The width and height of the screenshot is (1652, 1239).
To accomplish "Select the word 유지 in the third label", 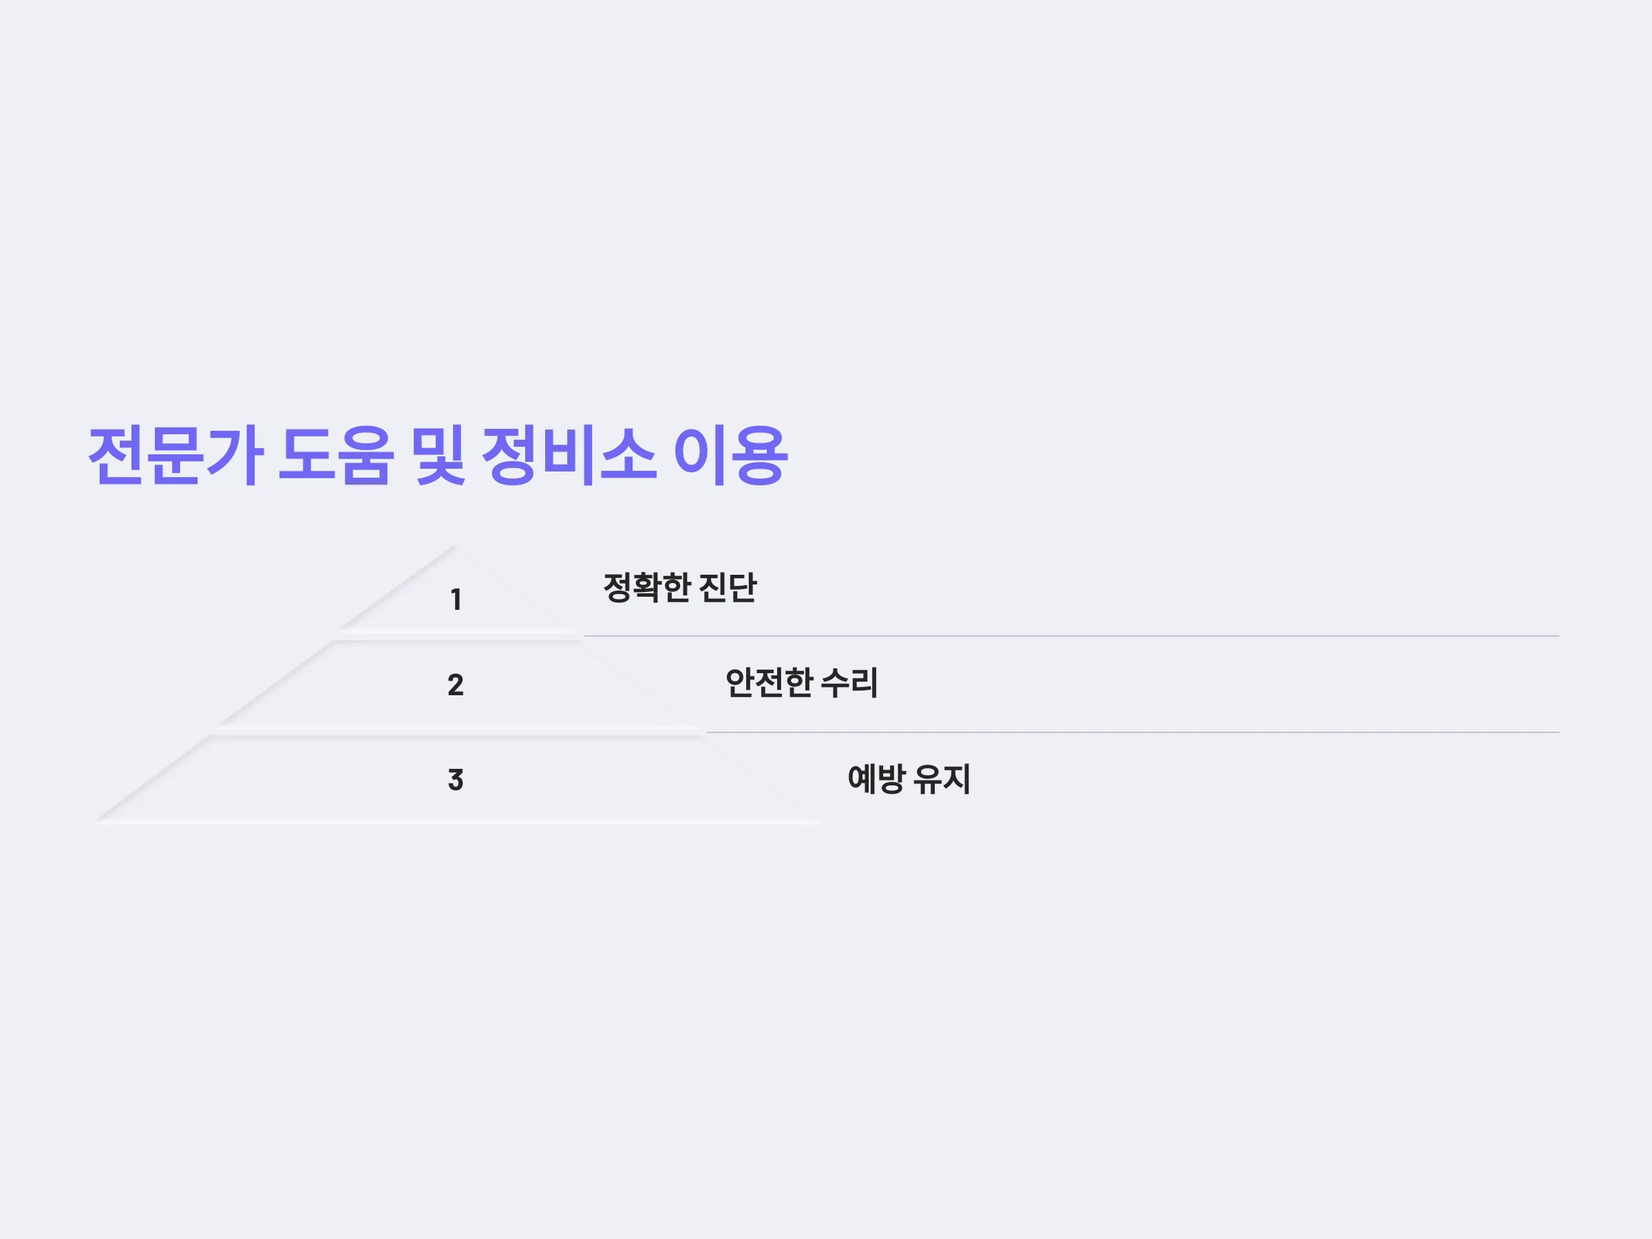I will tap(942, 779).
